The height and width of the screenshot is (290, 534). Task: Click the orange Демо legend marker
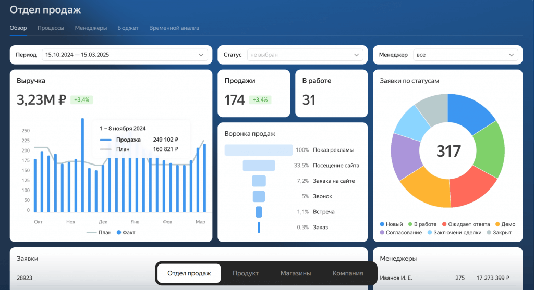(x=497, y=224)
